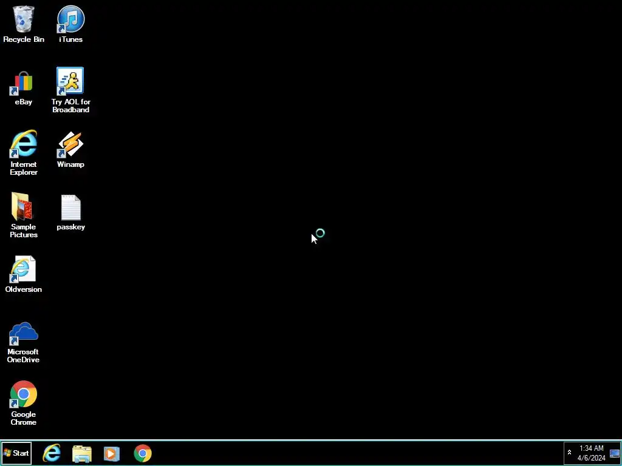Click the Oldversion desktop shortcut
622x466 pixels.
[x=24, y=274]
